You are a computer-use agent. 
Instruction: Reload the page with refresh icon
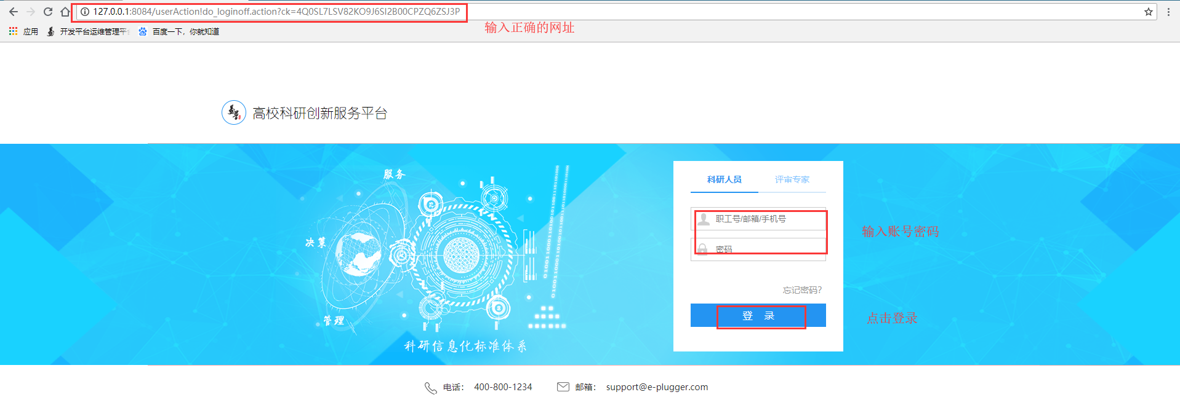[x=48, y=12]
